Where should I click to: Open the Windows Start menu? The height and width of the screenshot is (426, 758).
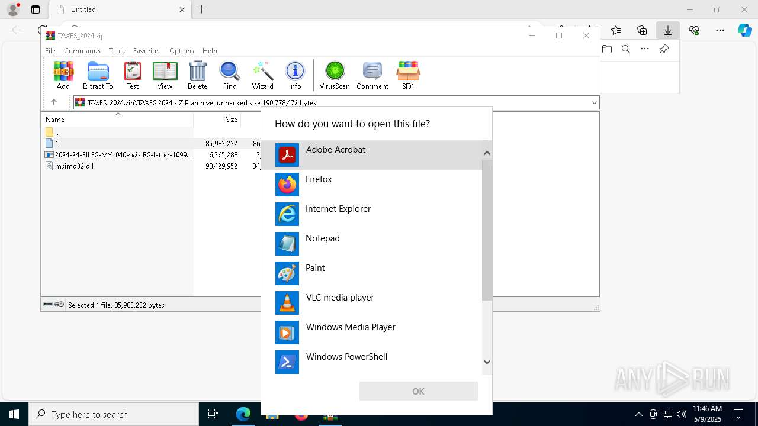coord(14,414)
